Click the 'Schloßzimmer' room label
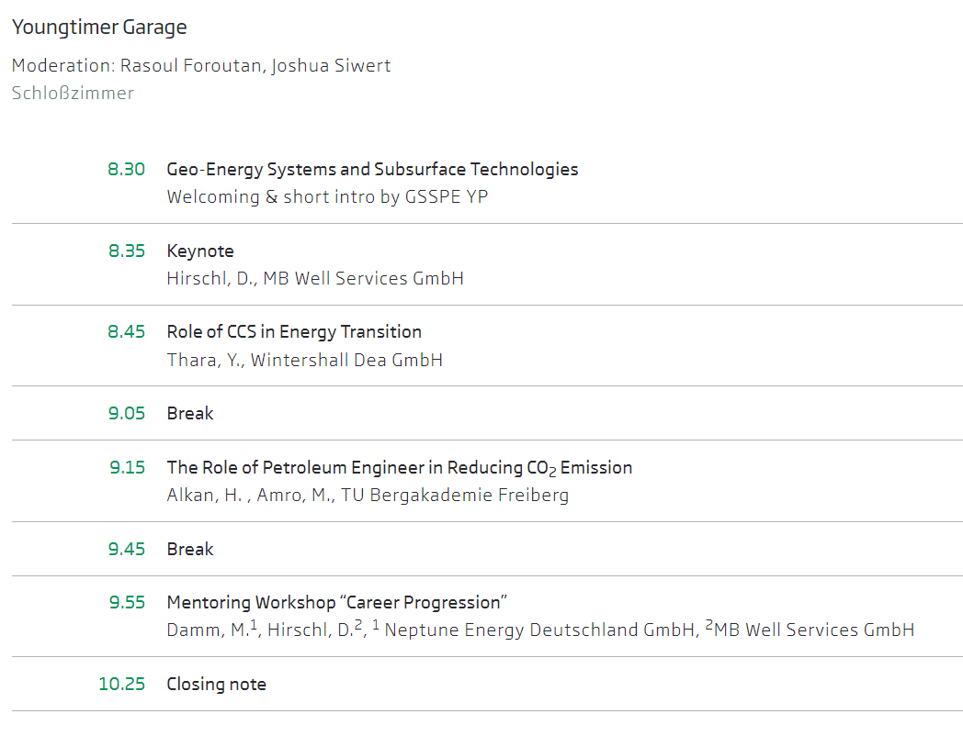 [73, 94]
